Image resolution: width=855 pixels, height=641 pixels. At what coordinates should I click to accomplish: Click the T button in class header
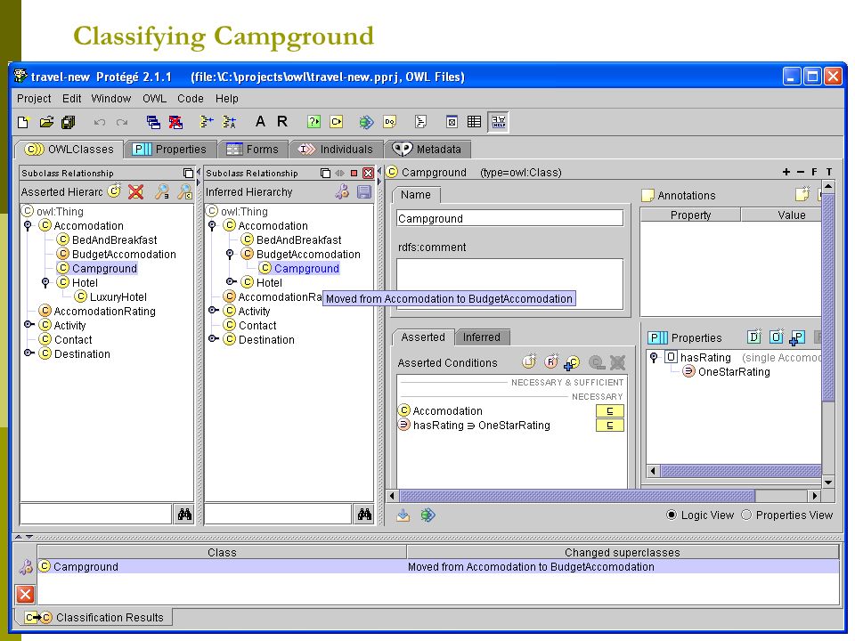(829, 172)
